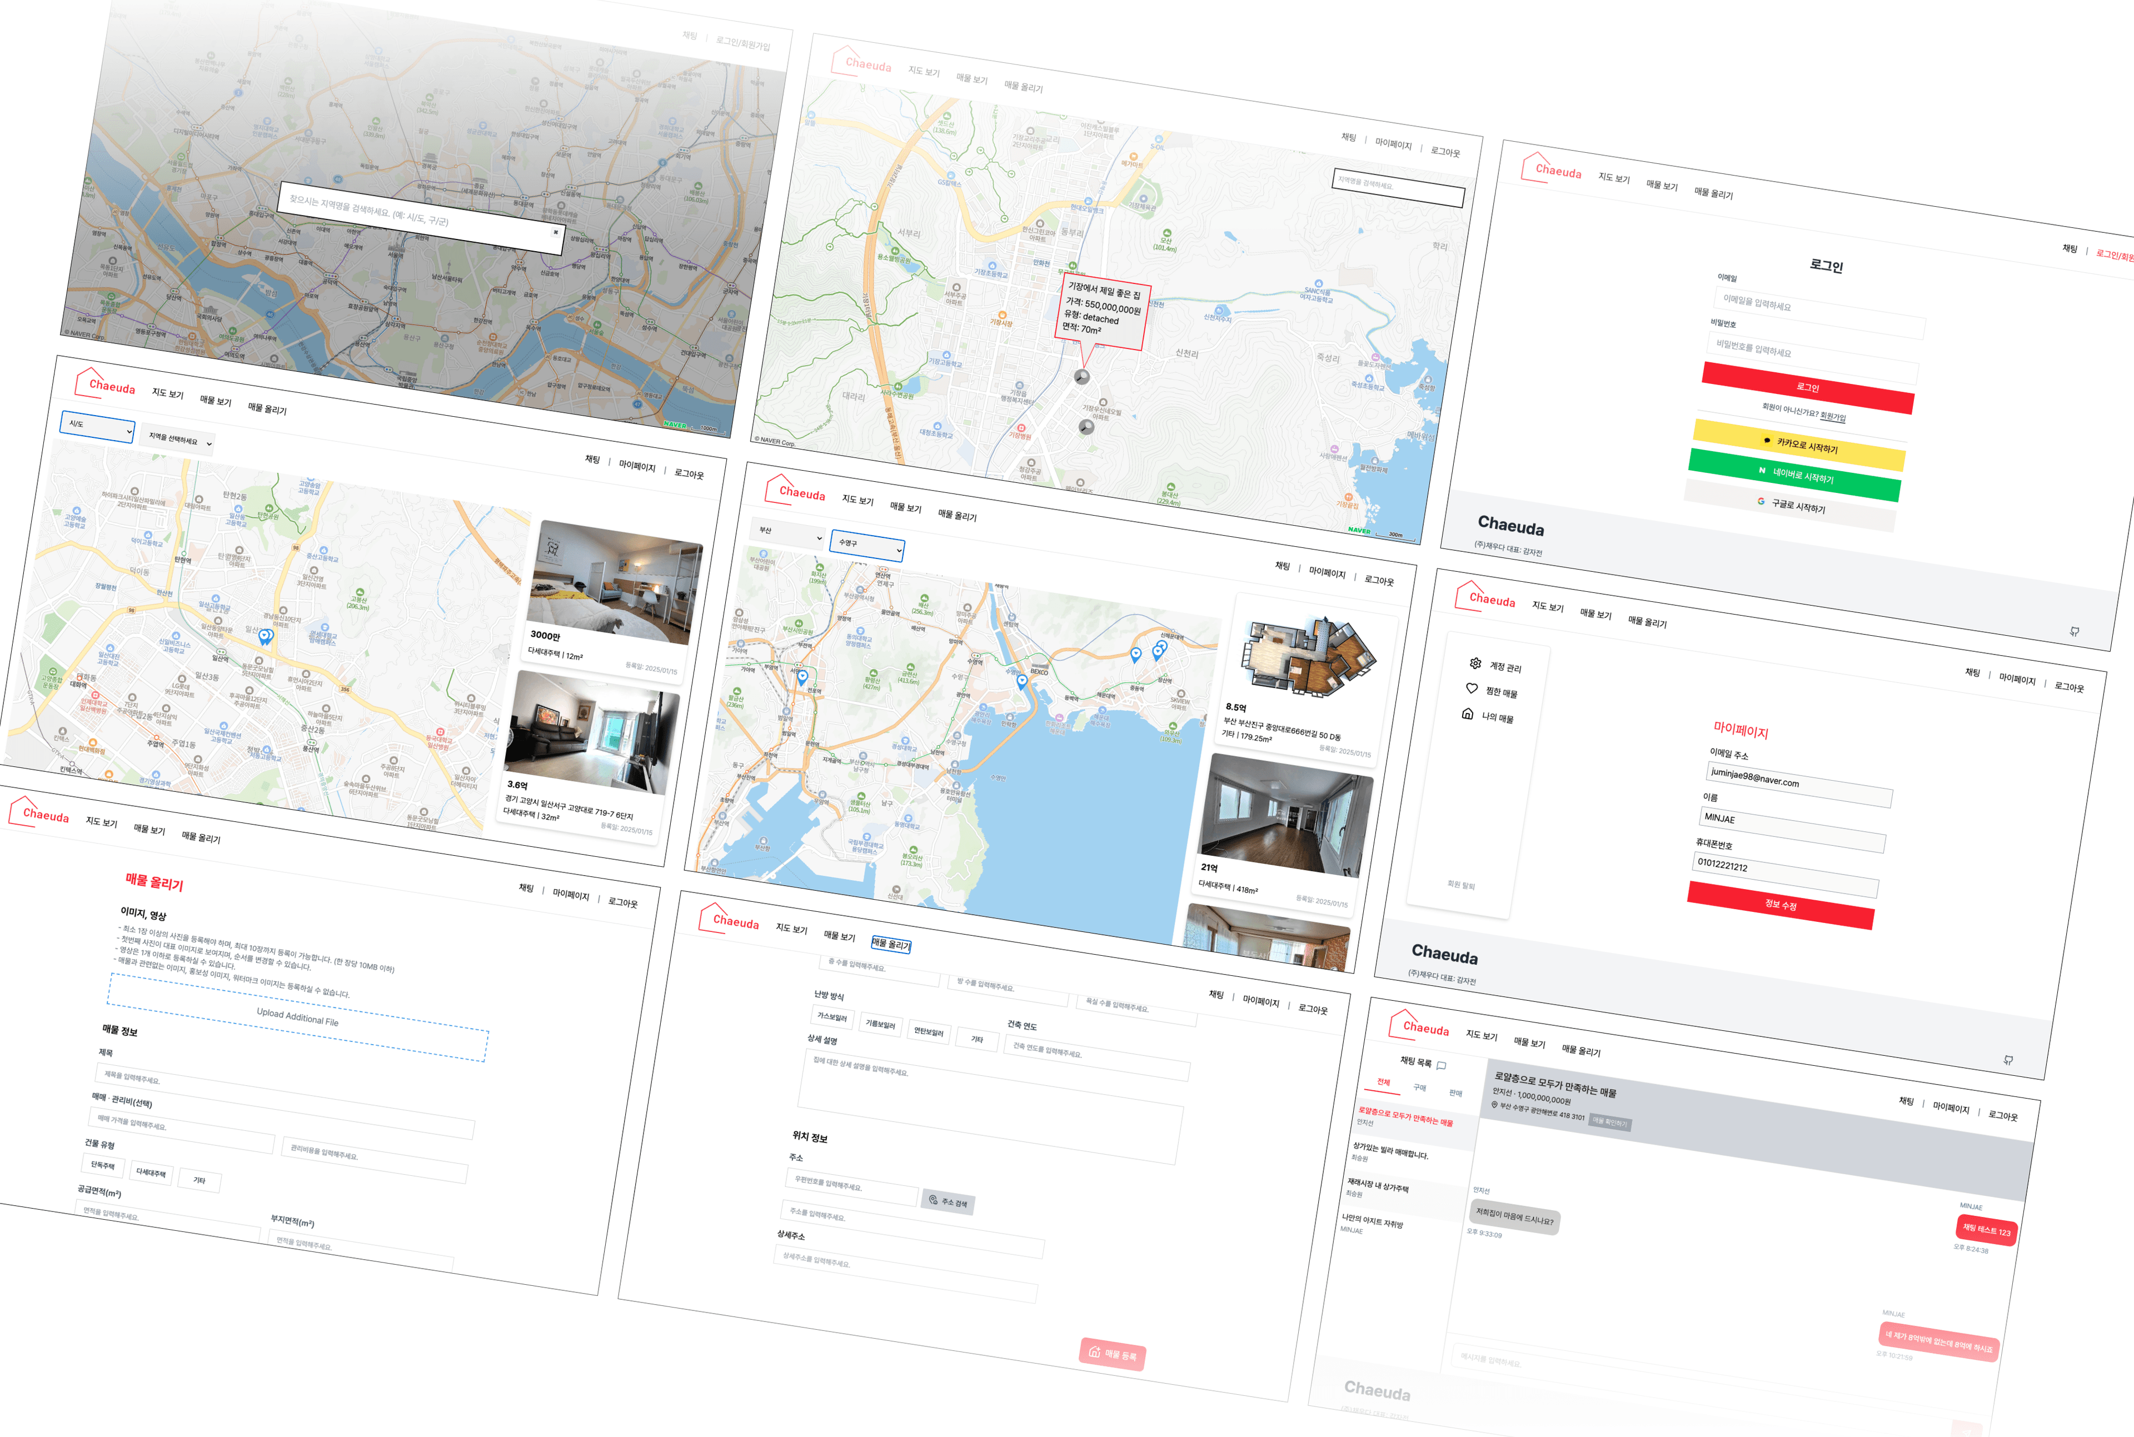2134x1437 pixels.
Task: Open the 3000만 listing card thumbnail
Action: 615,582
